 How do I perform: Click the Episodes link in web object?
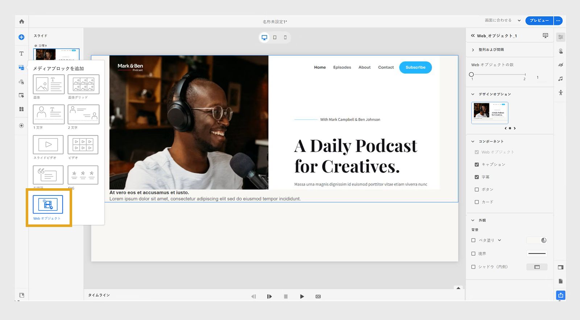click(342, 67)
